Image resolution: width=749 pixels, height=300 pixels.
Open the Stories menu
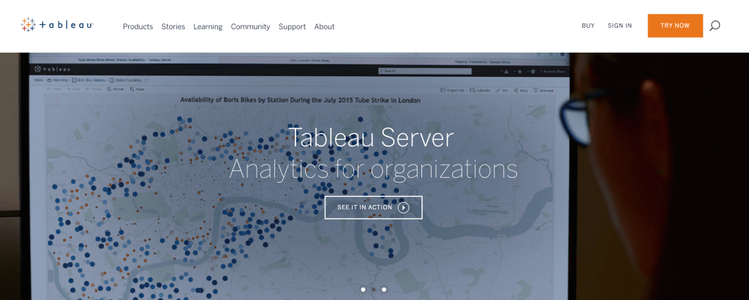pos(173,27)
